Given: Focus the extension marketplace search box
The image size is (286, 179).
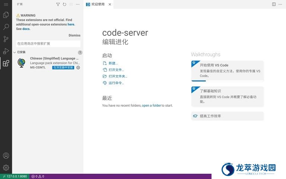Looking at the screenshot, I should pos(48,44).
